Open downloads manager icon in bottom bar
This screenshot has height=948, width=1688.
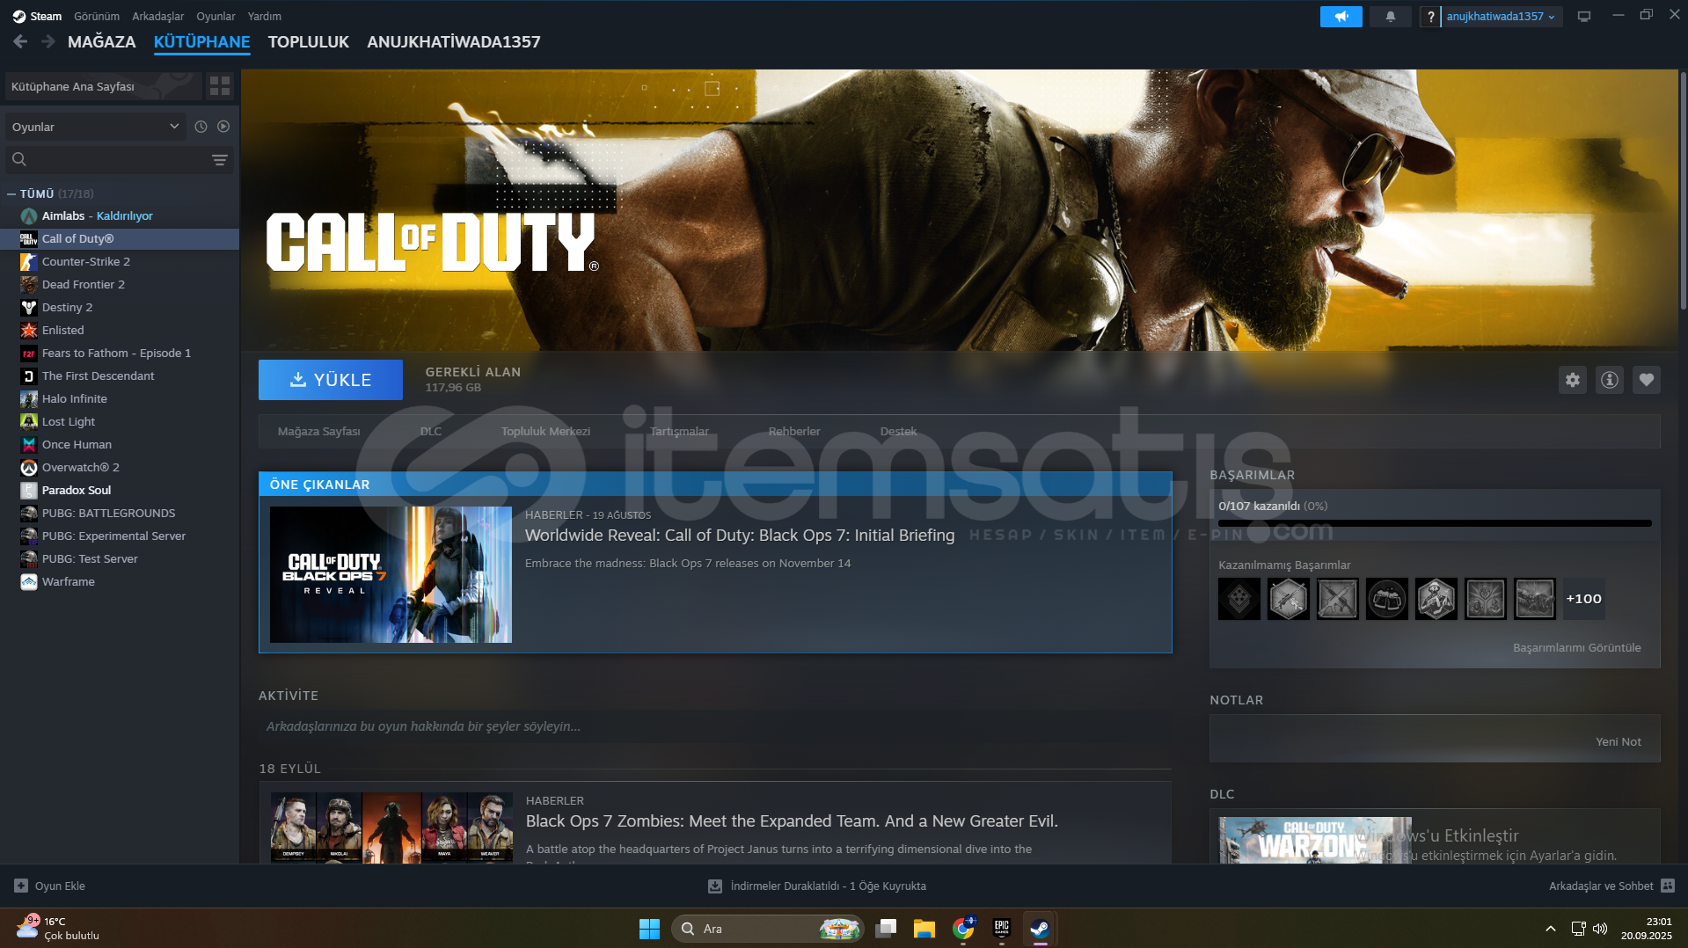(x=715, y=886)
